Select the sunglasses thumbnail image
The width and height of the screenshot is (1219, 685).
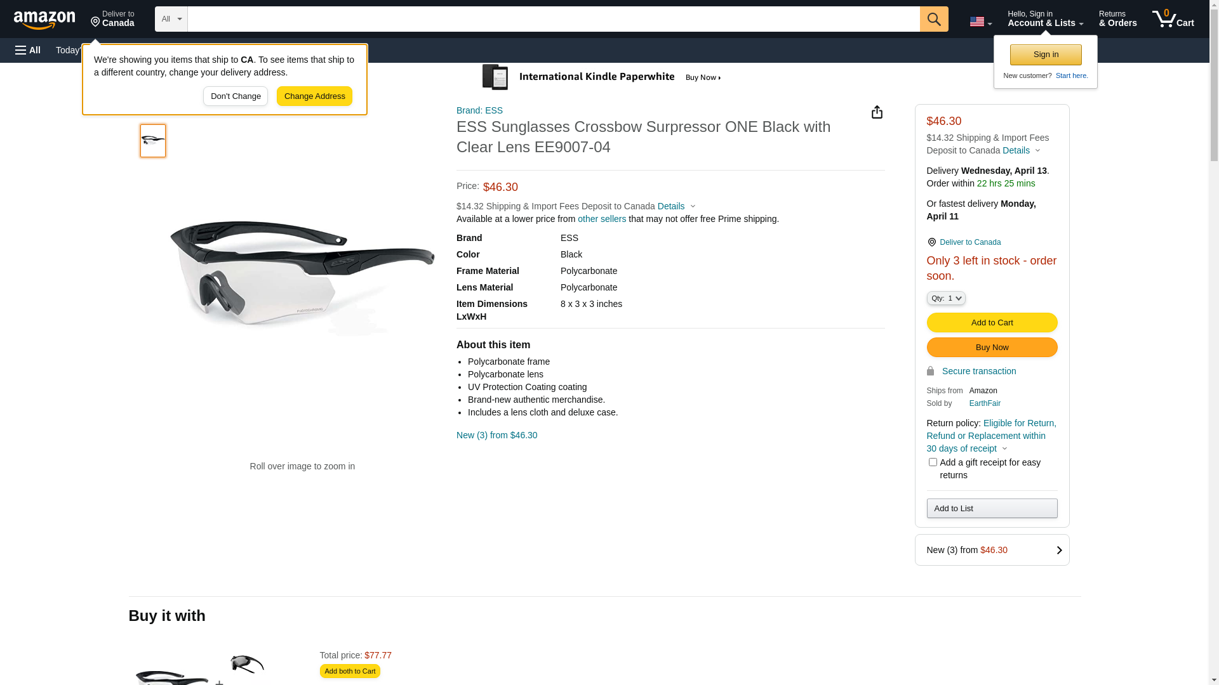click(x=153, y=141)
